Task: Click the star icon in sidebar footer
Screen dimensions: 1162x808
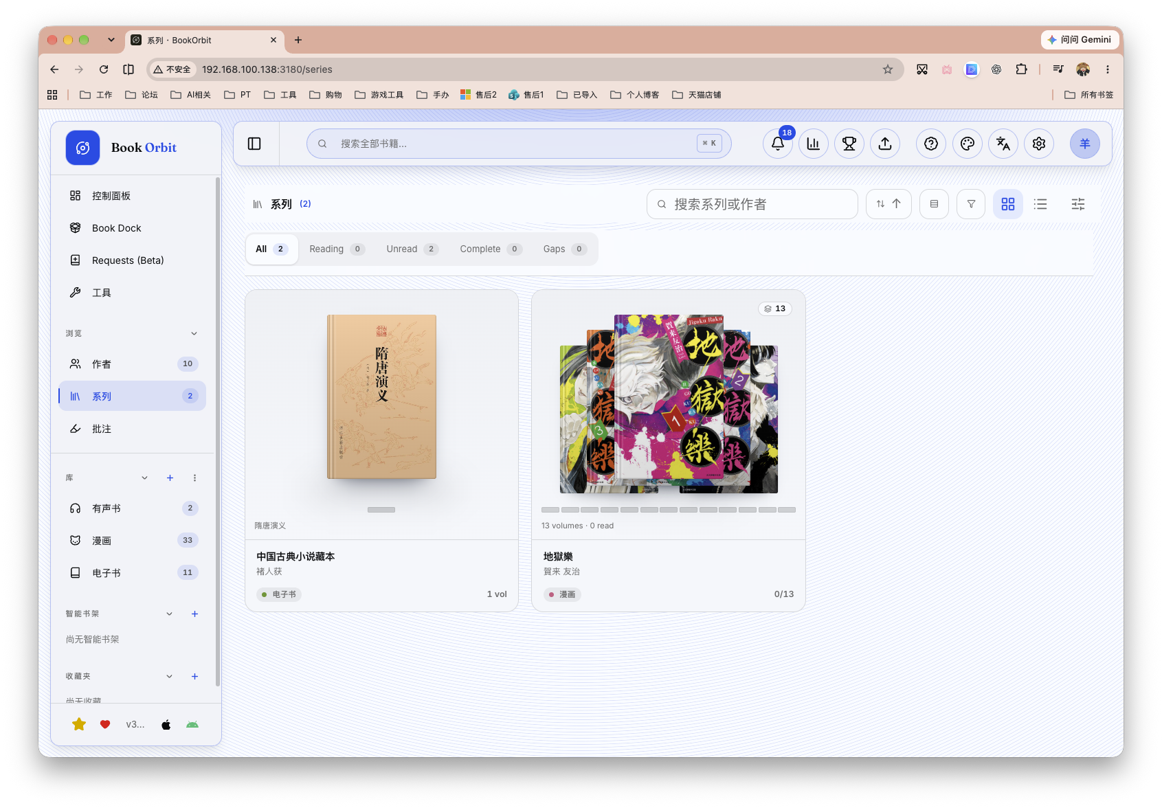Action: click(x=79, y=724)
